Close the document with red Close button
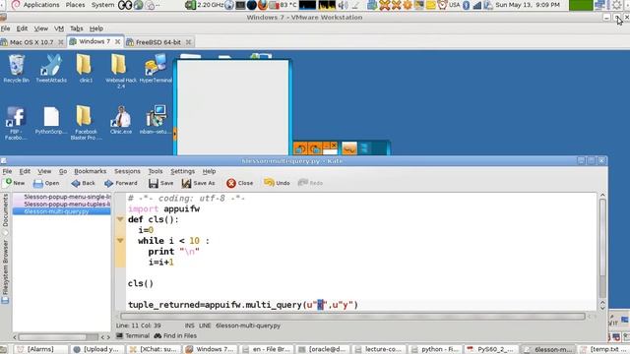The image size is (630, 354). coord(239,183)
